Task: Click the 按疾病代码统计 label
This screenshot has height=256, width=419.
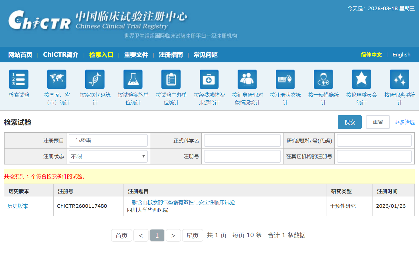Action: pos(95,99)
